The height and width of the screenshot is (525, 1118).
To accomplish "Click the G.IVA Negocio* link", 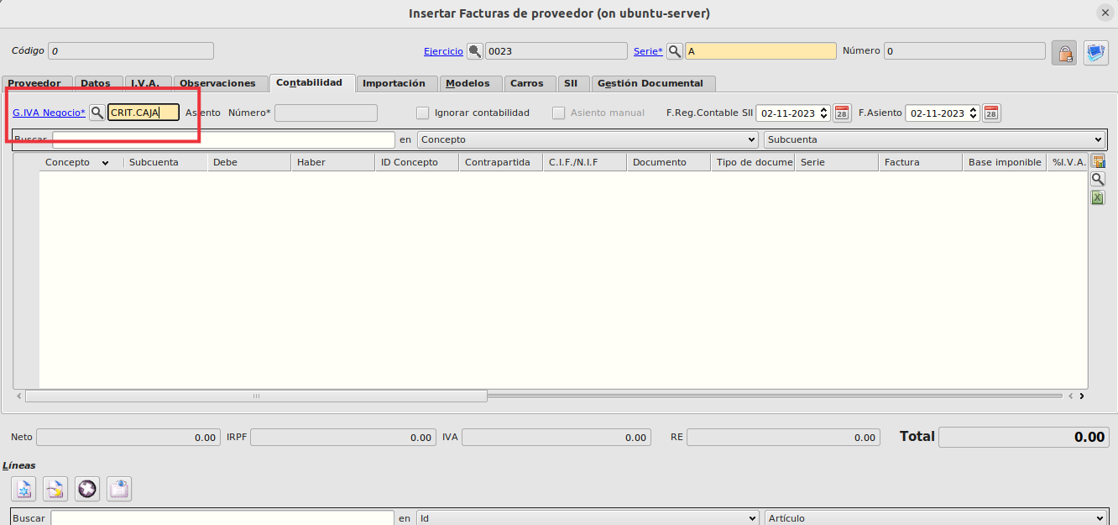I will [x=49, y=113].
